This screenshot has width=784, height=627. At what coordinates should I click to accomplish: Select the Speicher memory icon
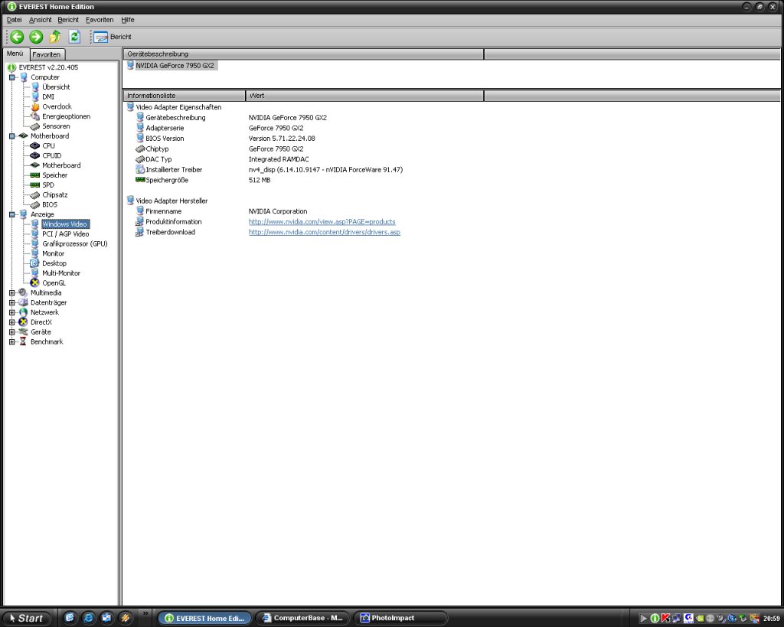(x=35, y=175)
